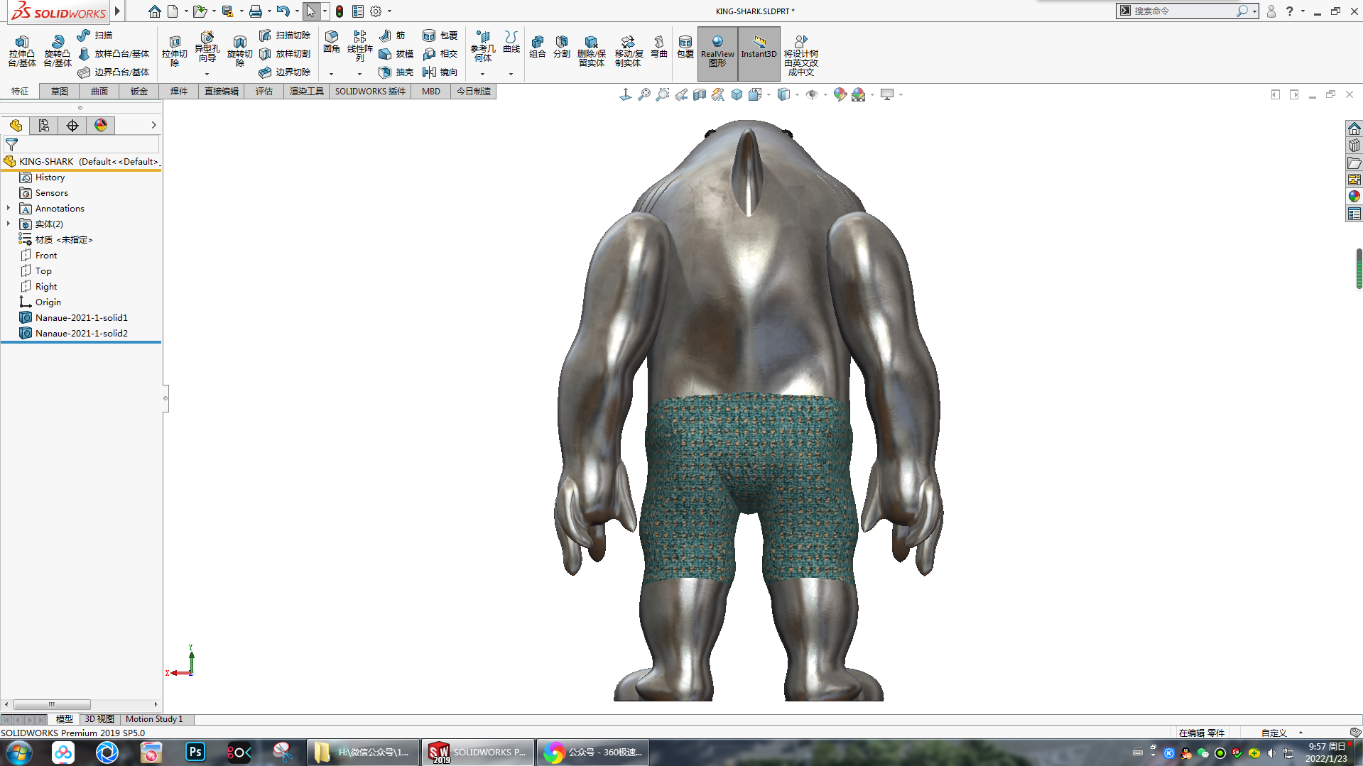Choose the 镜向 mirror tool

pyautogui.click(x=440, y=72)
